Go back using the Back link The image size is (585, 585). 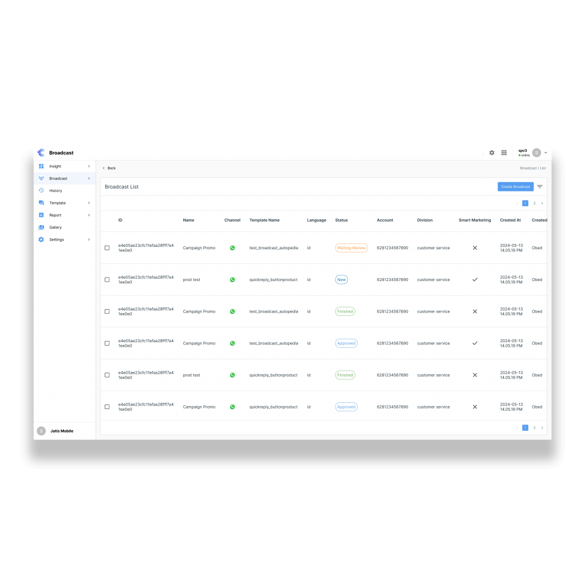click(x=109, y=168)
